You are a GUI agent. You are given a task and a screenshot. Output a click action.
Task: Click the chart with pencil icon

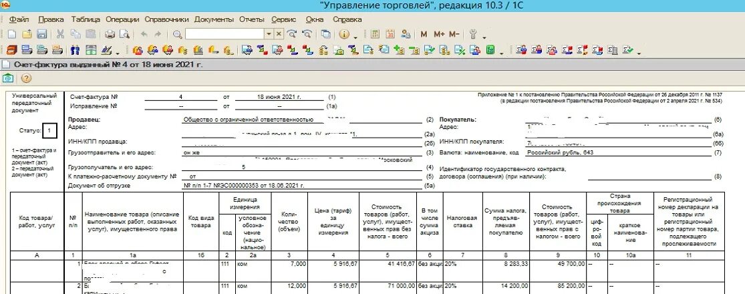pos(106,49)
